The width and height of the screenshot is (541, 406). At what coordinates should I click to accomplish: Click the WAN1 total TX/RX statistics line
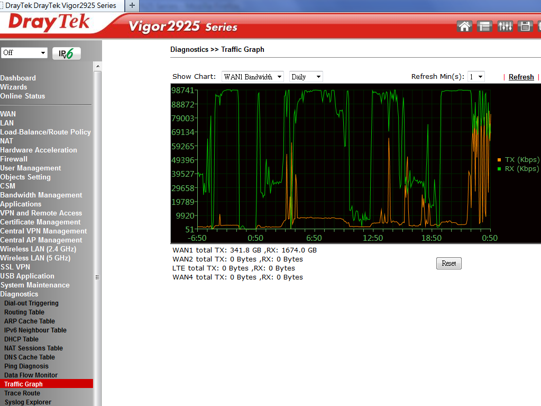[245, 250]
